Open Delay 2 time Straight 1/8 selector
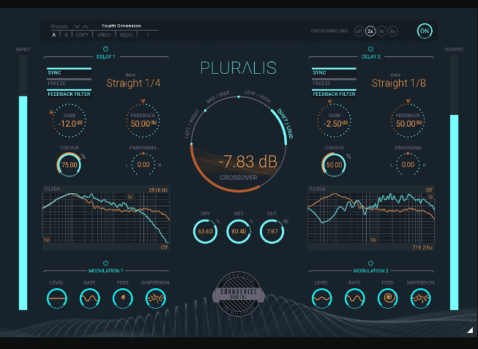This screenshot has height=349, width=478. [x=398, y=83]
